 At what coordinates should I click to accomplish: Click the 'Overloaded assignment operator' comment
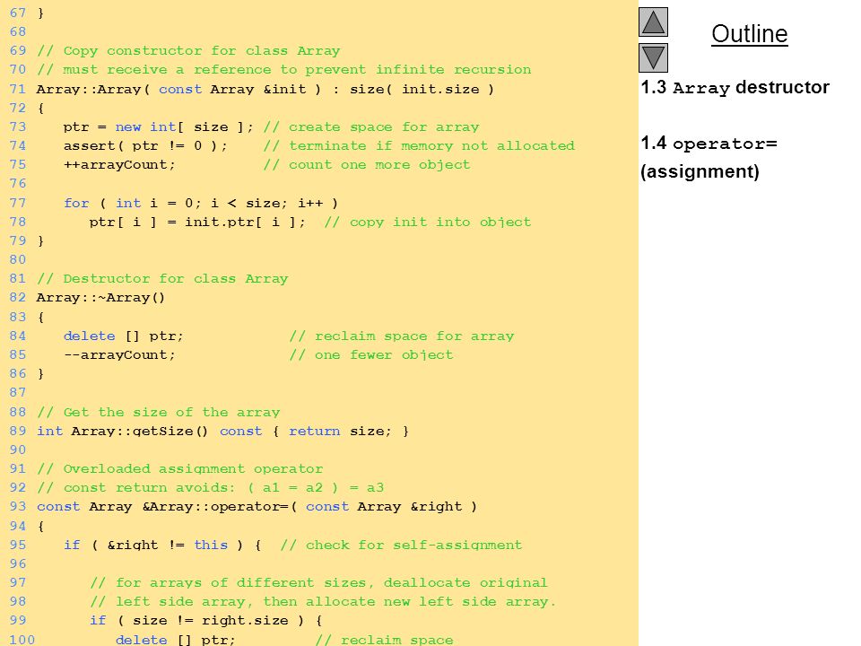179,469
